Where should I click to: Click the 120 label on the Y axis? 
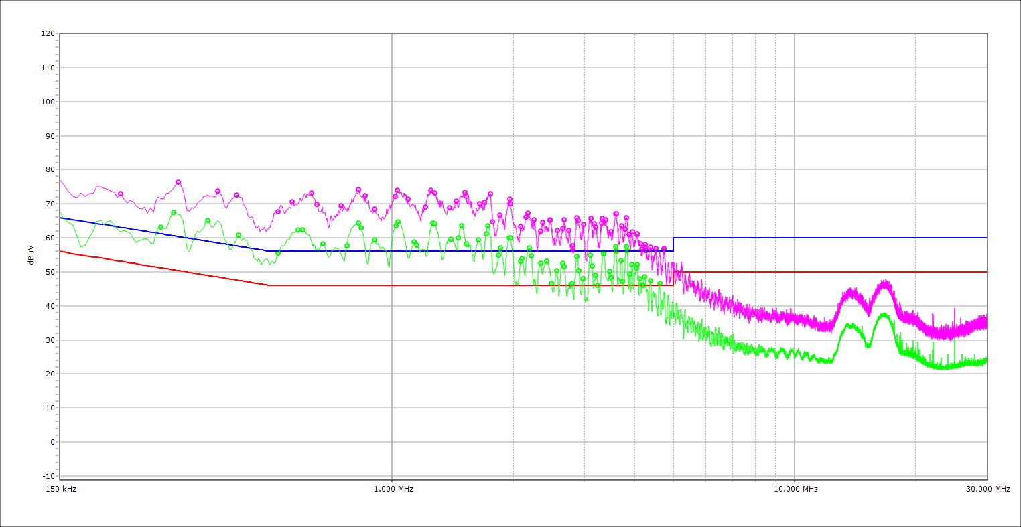click(x=48, y=33)
